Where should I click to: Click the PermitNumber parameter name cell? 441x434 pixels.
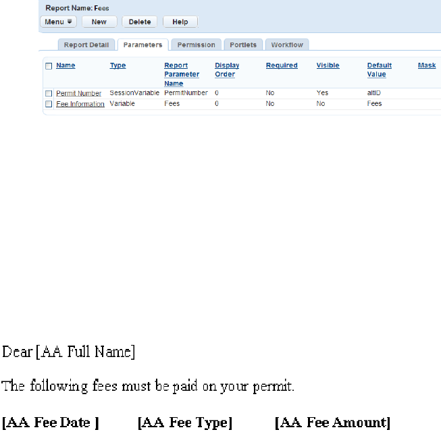(186, 92)
